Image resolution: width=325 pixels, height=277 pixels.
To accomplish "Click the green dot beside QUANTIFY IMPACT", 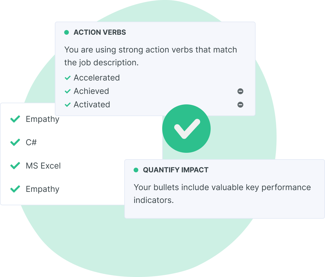I will click(136, 170).
